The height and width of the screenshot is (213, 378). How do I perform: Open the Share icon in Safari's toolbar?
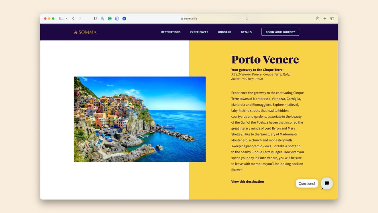pos(318,18)
